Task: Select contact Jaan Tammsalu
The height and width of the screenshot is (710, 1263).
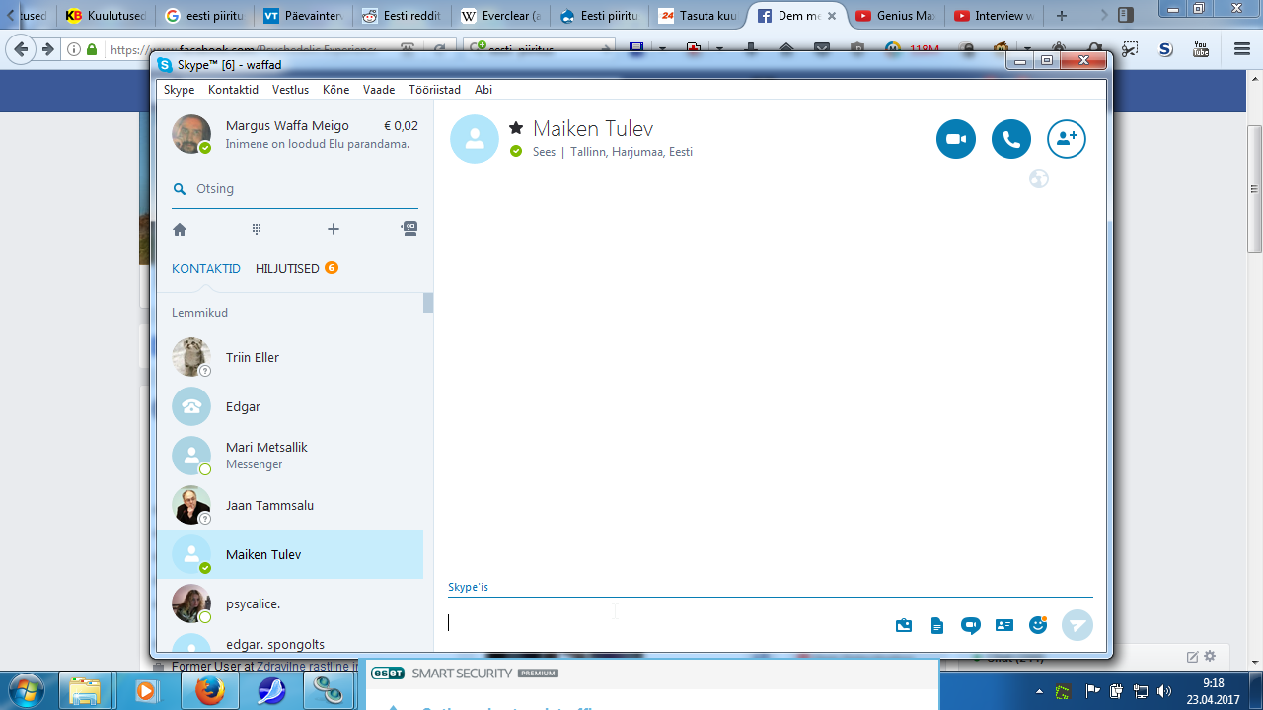Action: [x=290, y=505]
